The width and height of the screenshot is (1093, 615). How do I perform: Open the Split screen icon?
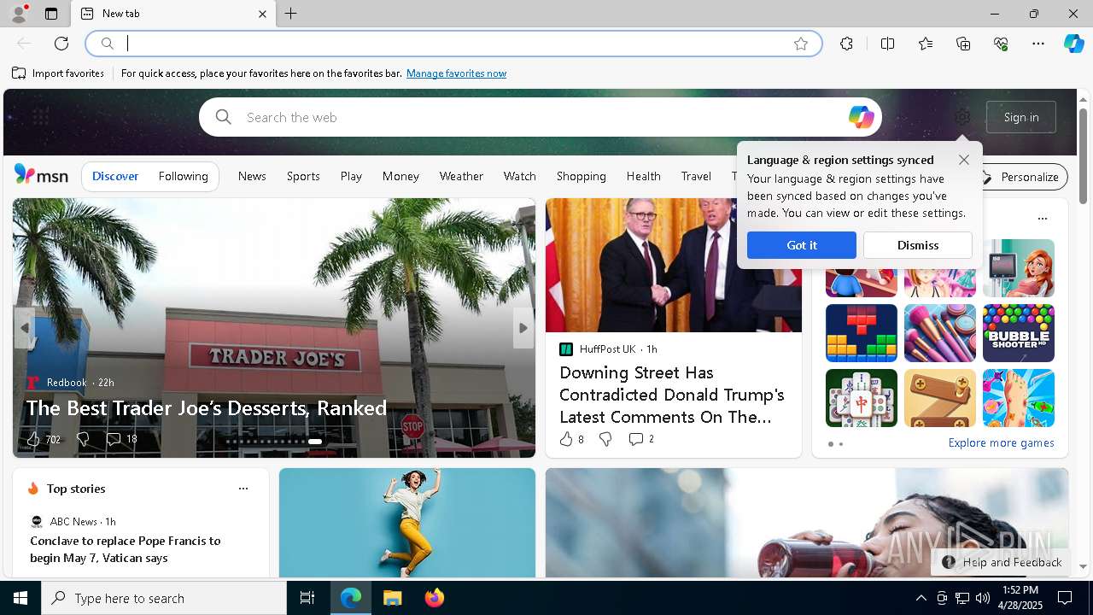[887, 44]
